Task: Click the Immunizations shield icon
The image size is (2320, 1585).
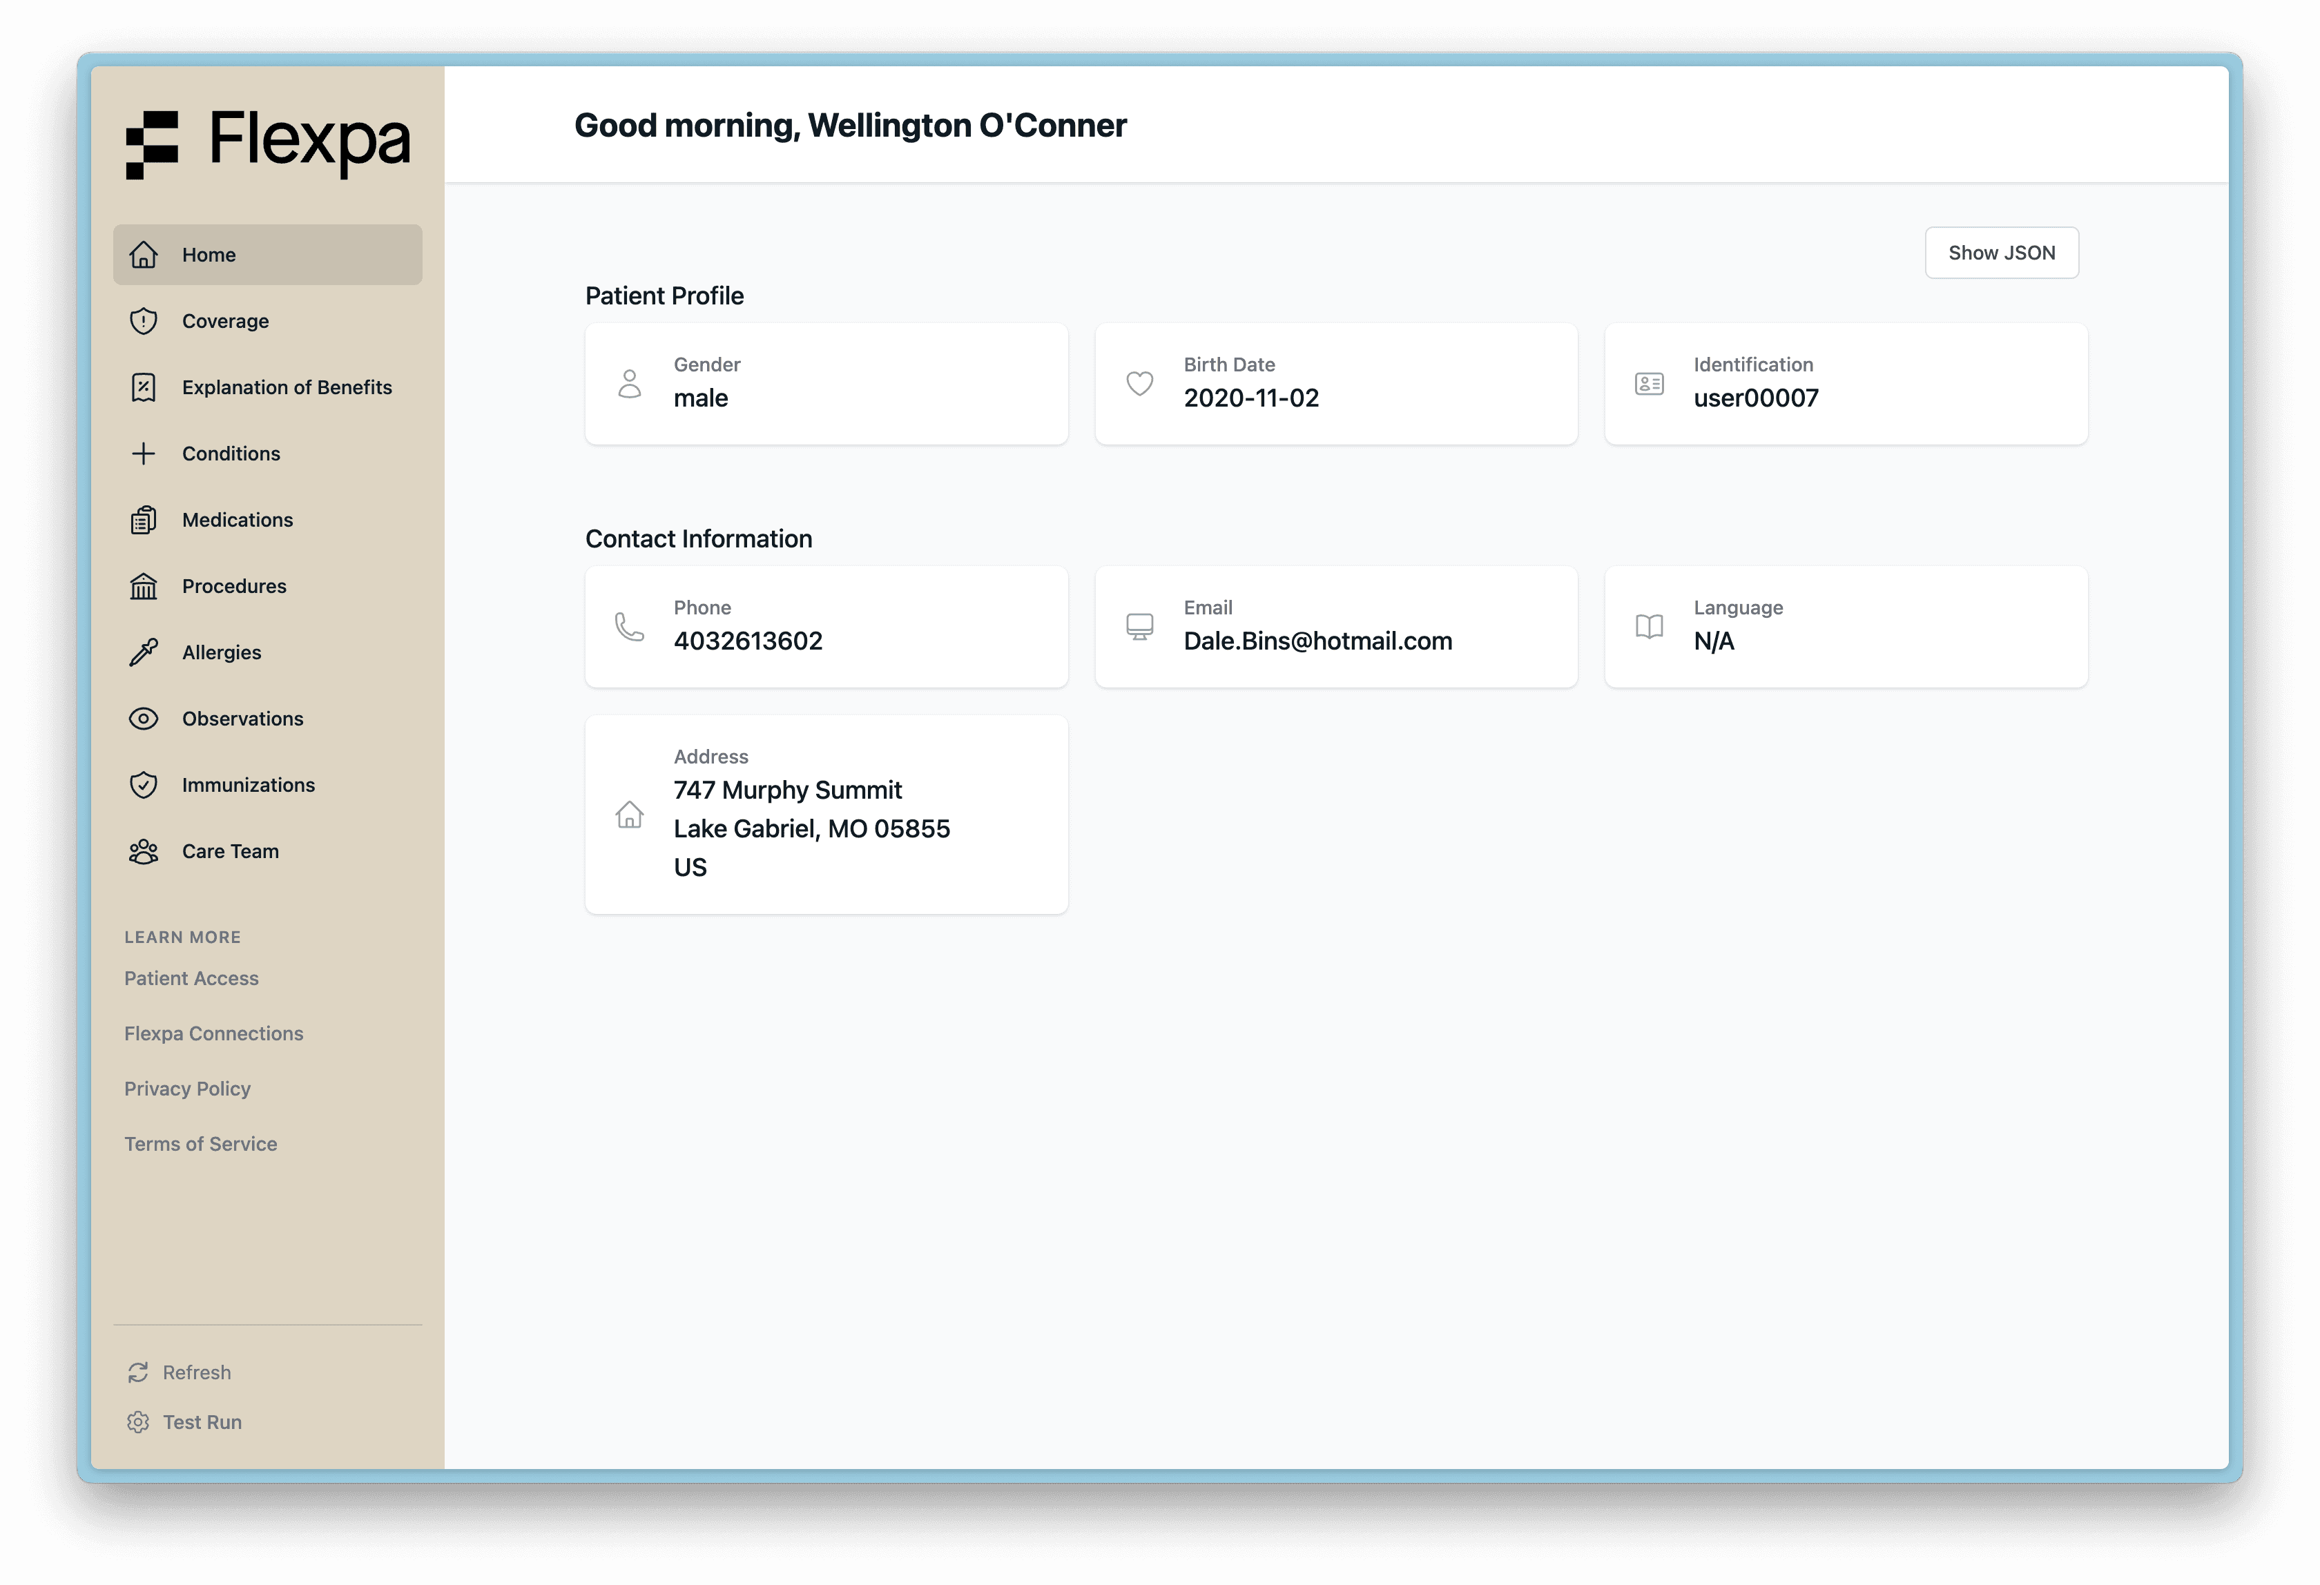Action: [x=144, y=783]
